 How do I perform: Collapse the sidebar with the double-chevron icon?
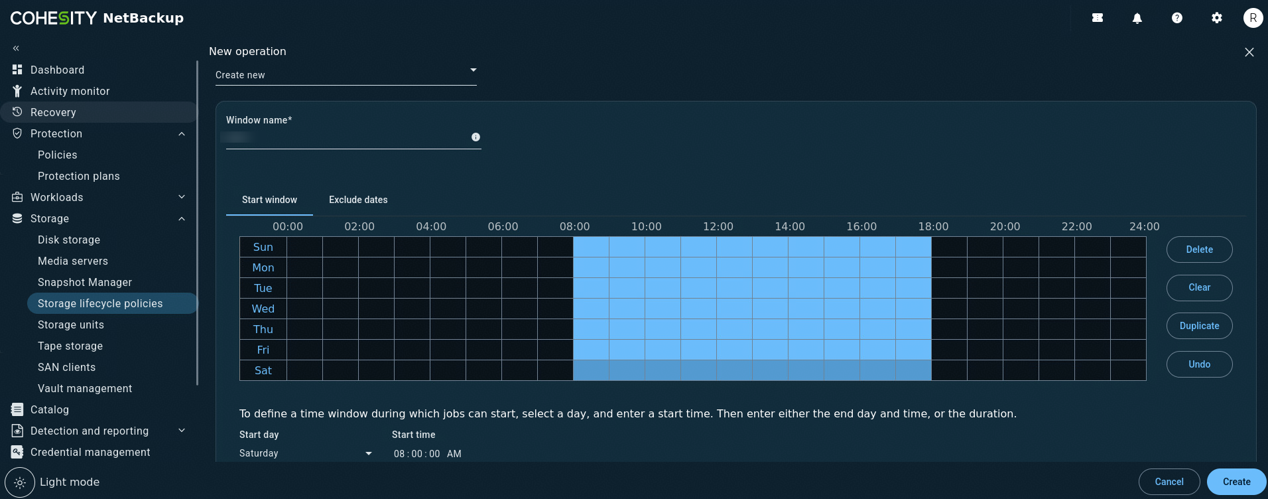tap(16, 48)
